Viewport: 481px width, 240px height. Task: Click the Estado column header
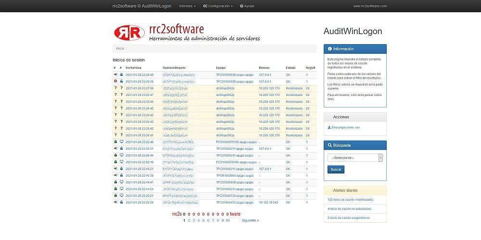(x=291, y=68)
